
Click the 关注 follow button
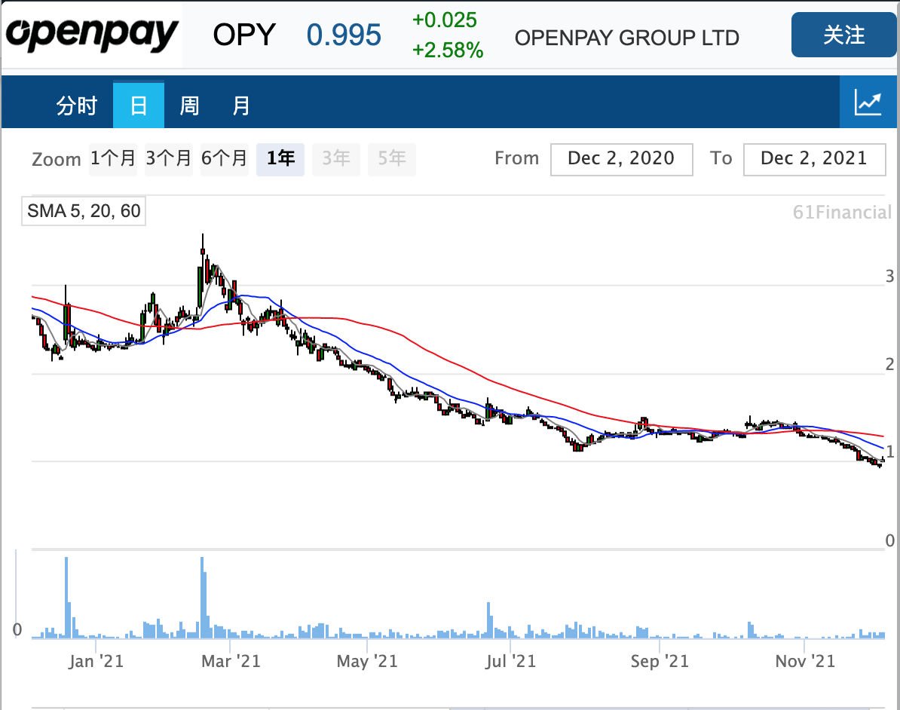pos(843,35)
